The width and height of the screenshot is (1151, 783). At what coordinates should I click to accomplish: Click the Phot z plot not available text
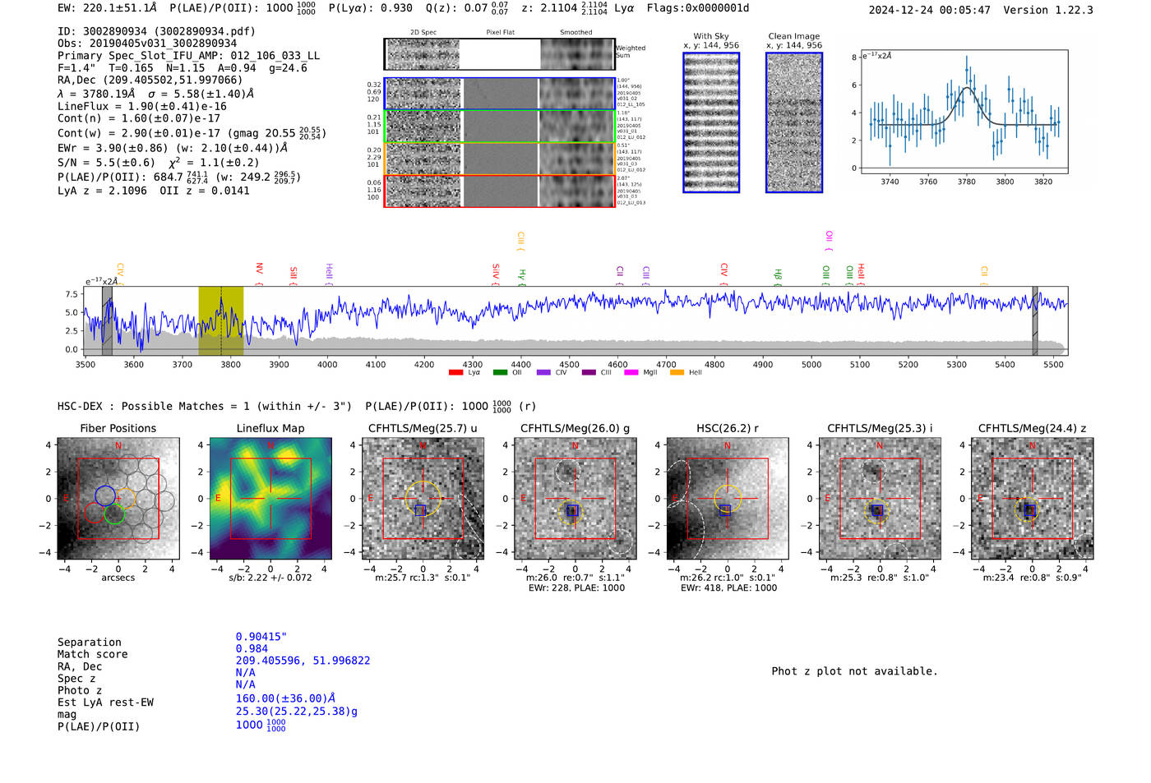(854, 671)
